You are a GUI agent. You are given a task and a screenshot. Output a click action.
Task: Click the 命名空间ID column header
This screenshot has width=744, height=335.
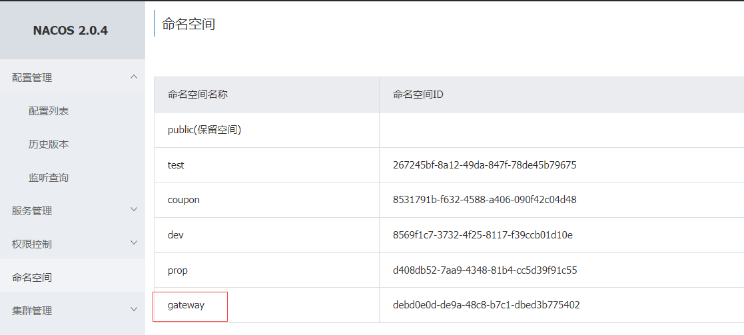[418, 95]
